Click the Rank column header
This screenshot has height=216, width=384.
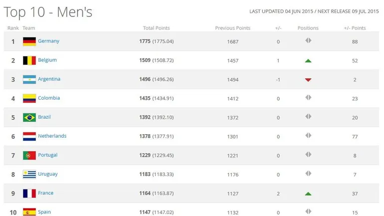point(12,28)
